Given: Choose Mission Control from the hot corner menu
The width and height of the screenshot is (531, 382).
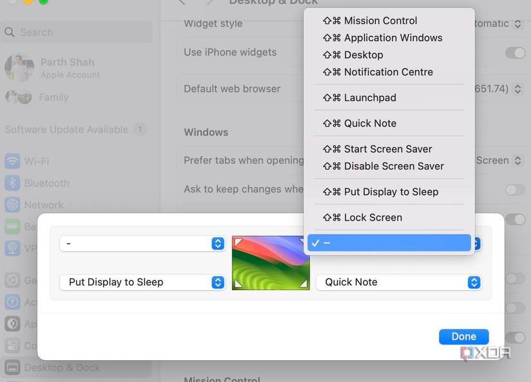Looking at the screenshot, I should click(389, 21).
